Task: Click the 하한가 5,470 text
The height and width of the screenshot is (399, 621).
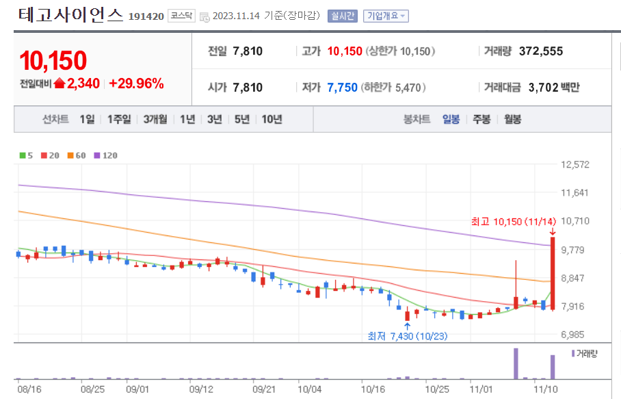Action: click(x=393, y=87)
